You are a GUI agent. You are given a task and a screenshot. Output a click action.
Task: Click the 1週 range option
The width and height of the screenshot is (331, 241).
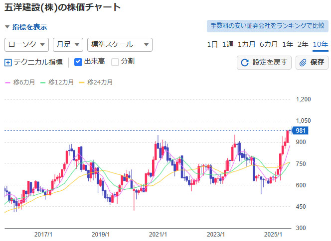click(x=228, y=45)
